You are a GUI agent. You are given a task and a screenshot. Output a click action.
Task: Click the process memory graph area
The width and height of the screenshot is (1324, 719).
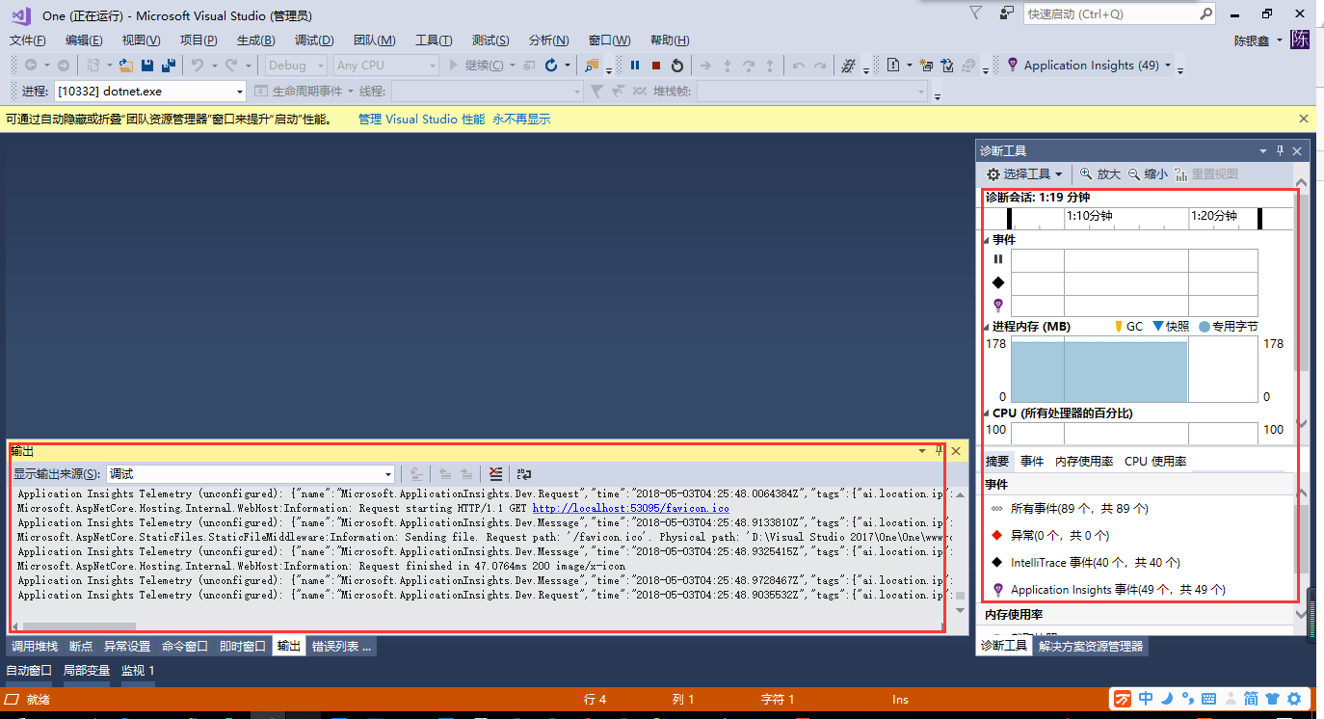coord(1134,371)
